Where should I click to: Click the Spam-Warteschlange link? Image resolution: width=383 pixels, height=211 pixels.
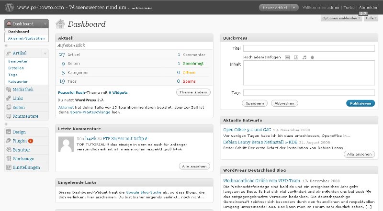[90, 112]
